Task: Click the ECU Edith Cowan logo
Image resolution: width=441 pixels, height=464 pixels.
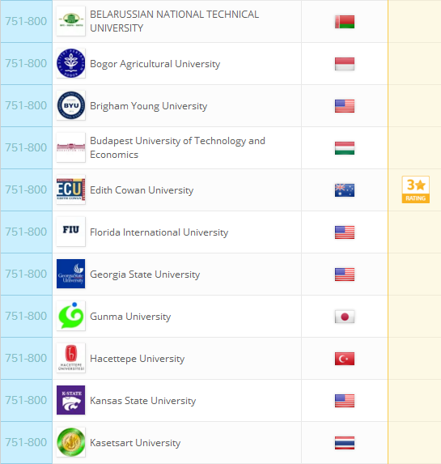Action: coord(70,189)
